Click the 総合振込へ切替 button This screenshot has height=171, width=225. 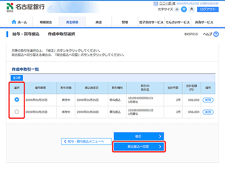coord(139,147)
